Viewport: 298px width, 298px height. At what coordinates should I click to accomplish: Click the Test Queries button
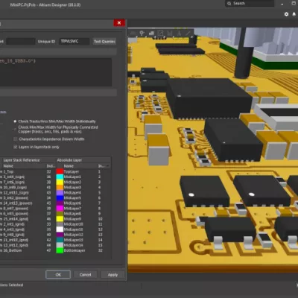[104, 42]
